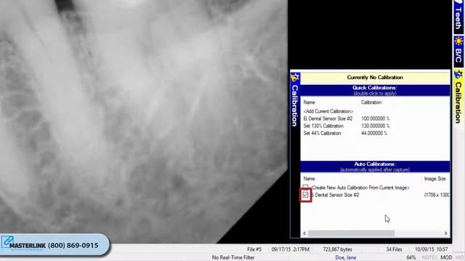Click the Image Size column header
The image size is (465, 261).
click(434, 179)
